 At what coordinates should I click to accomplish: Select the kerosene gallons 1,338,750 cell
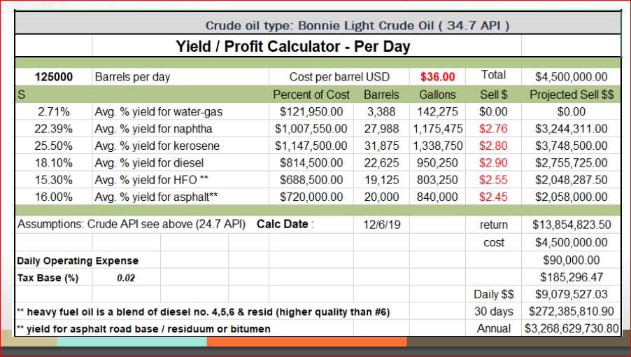click(438, 146)
